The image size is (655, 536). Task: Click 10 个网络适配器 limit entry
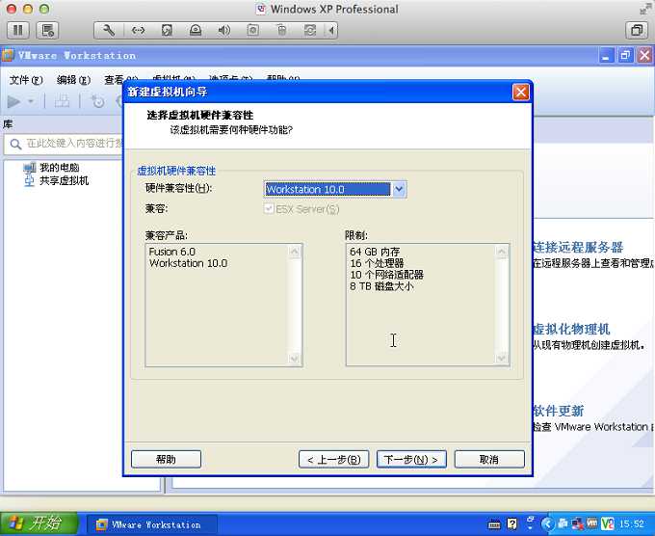[x=387, y=275]
